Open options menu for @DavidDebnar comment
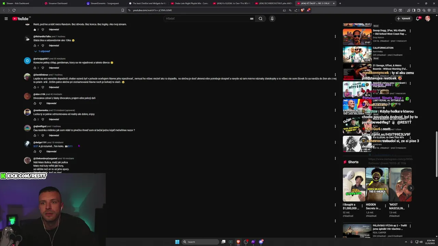 click(335, 74)
